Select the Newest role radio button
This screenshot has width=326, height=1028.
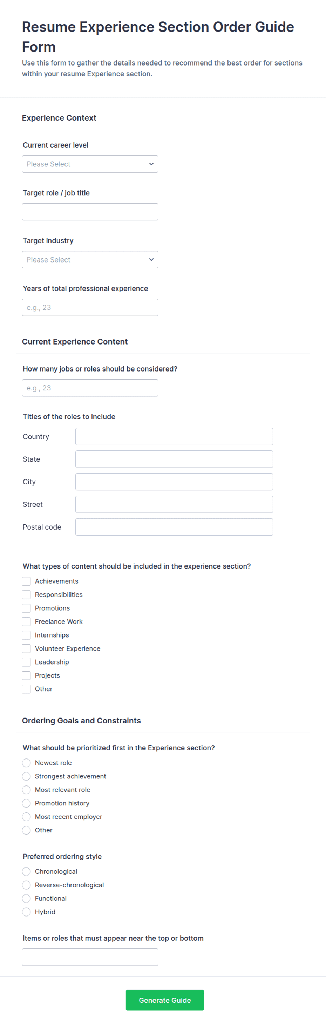click(x=26, y=763)
